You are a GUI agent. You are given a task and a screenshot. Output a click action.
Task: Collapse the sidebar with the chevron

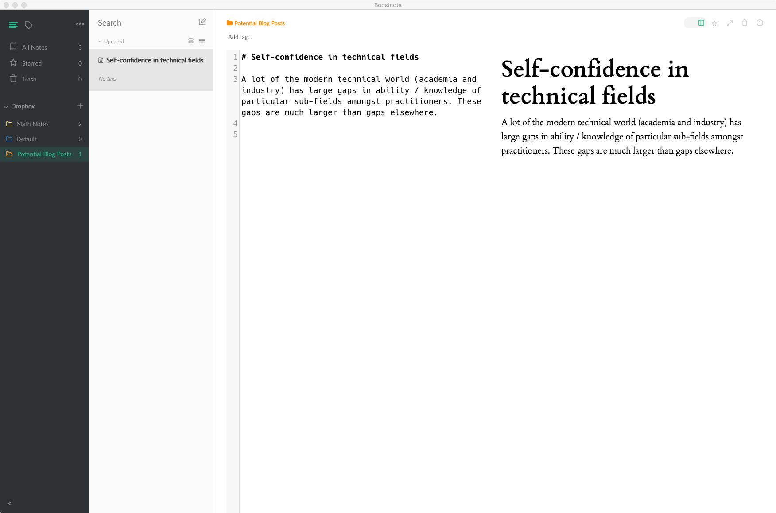click(10, 503)
